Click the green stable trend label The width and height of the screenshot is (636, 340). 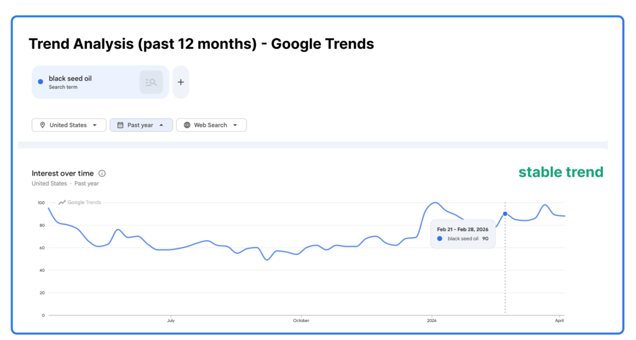point(561,172)
